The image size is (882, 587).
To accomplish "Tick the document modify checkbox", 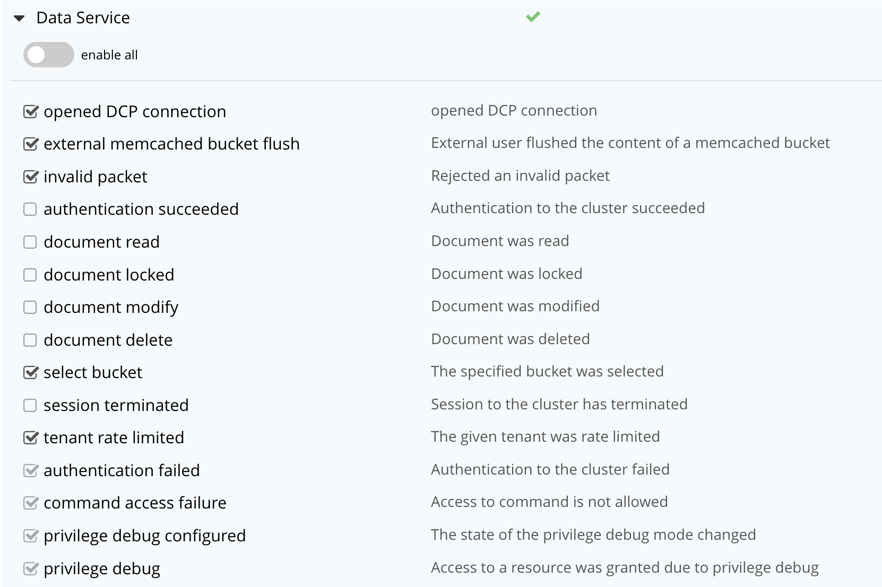I will click(x=30, y=308).
